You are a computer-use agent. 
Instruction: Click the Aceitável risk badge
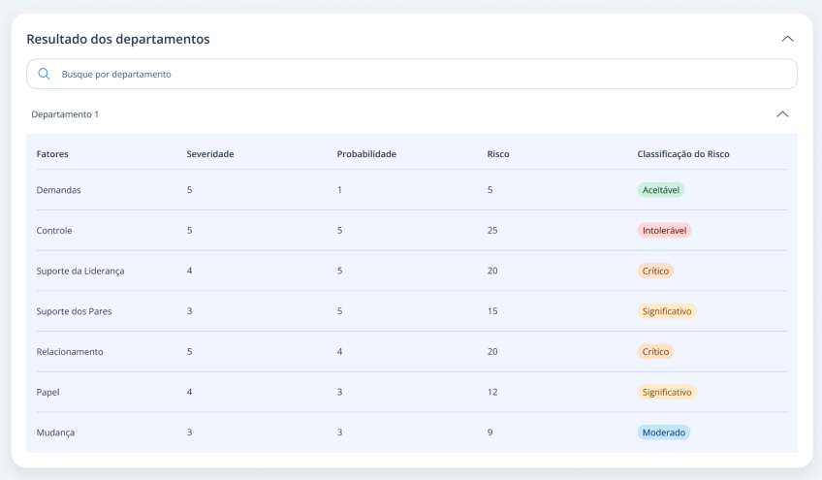(660, 190)
